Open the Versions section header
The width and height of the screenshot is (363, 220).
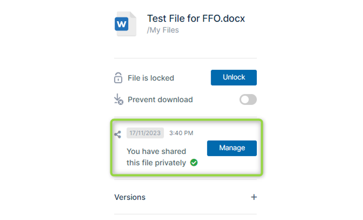click(x=186, y=197)
